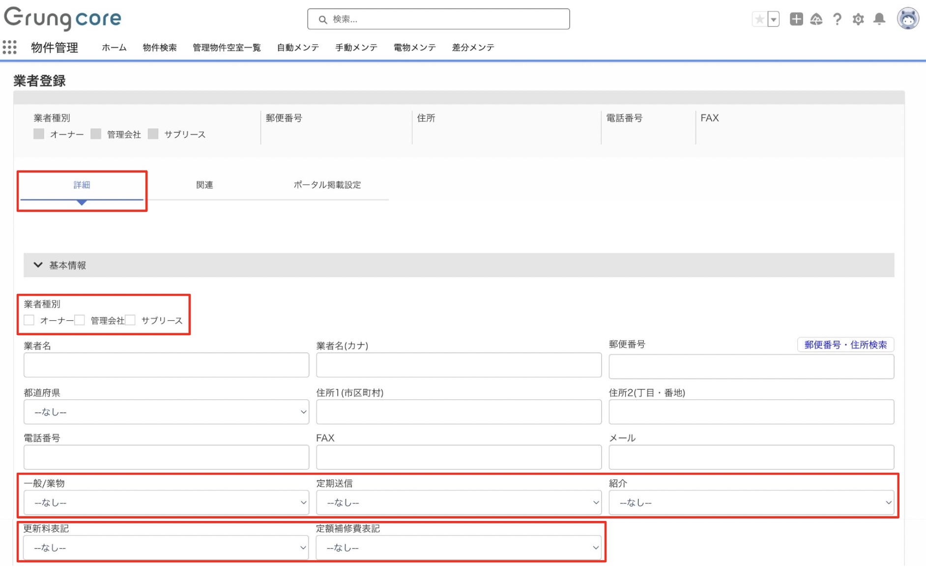Check the サブリース checkbox in 基本情報
This screenshot has height=574, width=926.
[131, 320]
